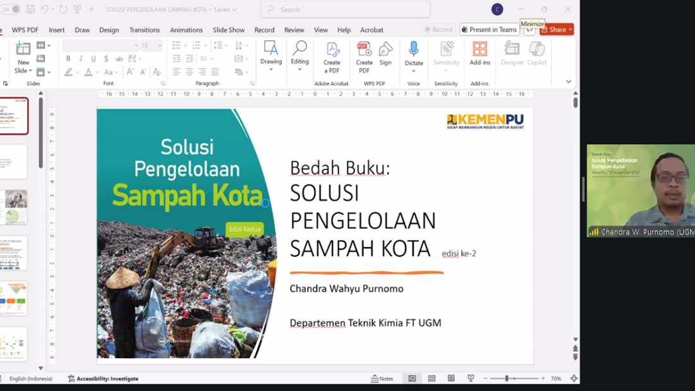Viewport: 695px width, 391px height.
Task: Click the Undo icon
Action: click(44, 9)
